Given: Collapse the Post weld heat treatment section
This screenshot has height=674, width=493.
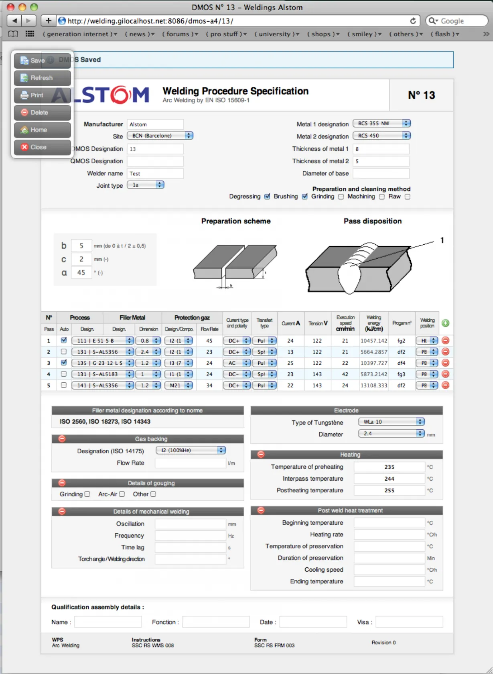Looking at the screenshot, I should tap(261, 510).
